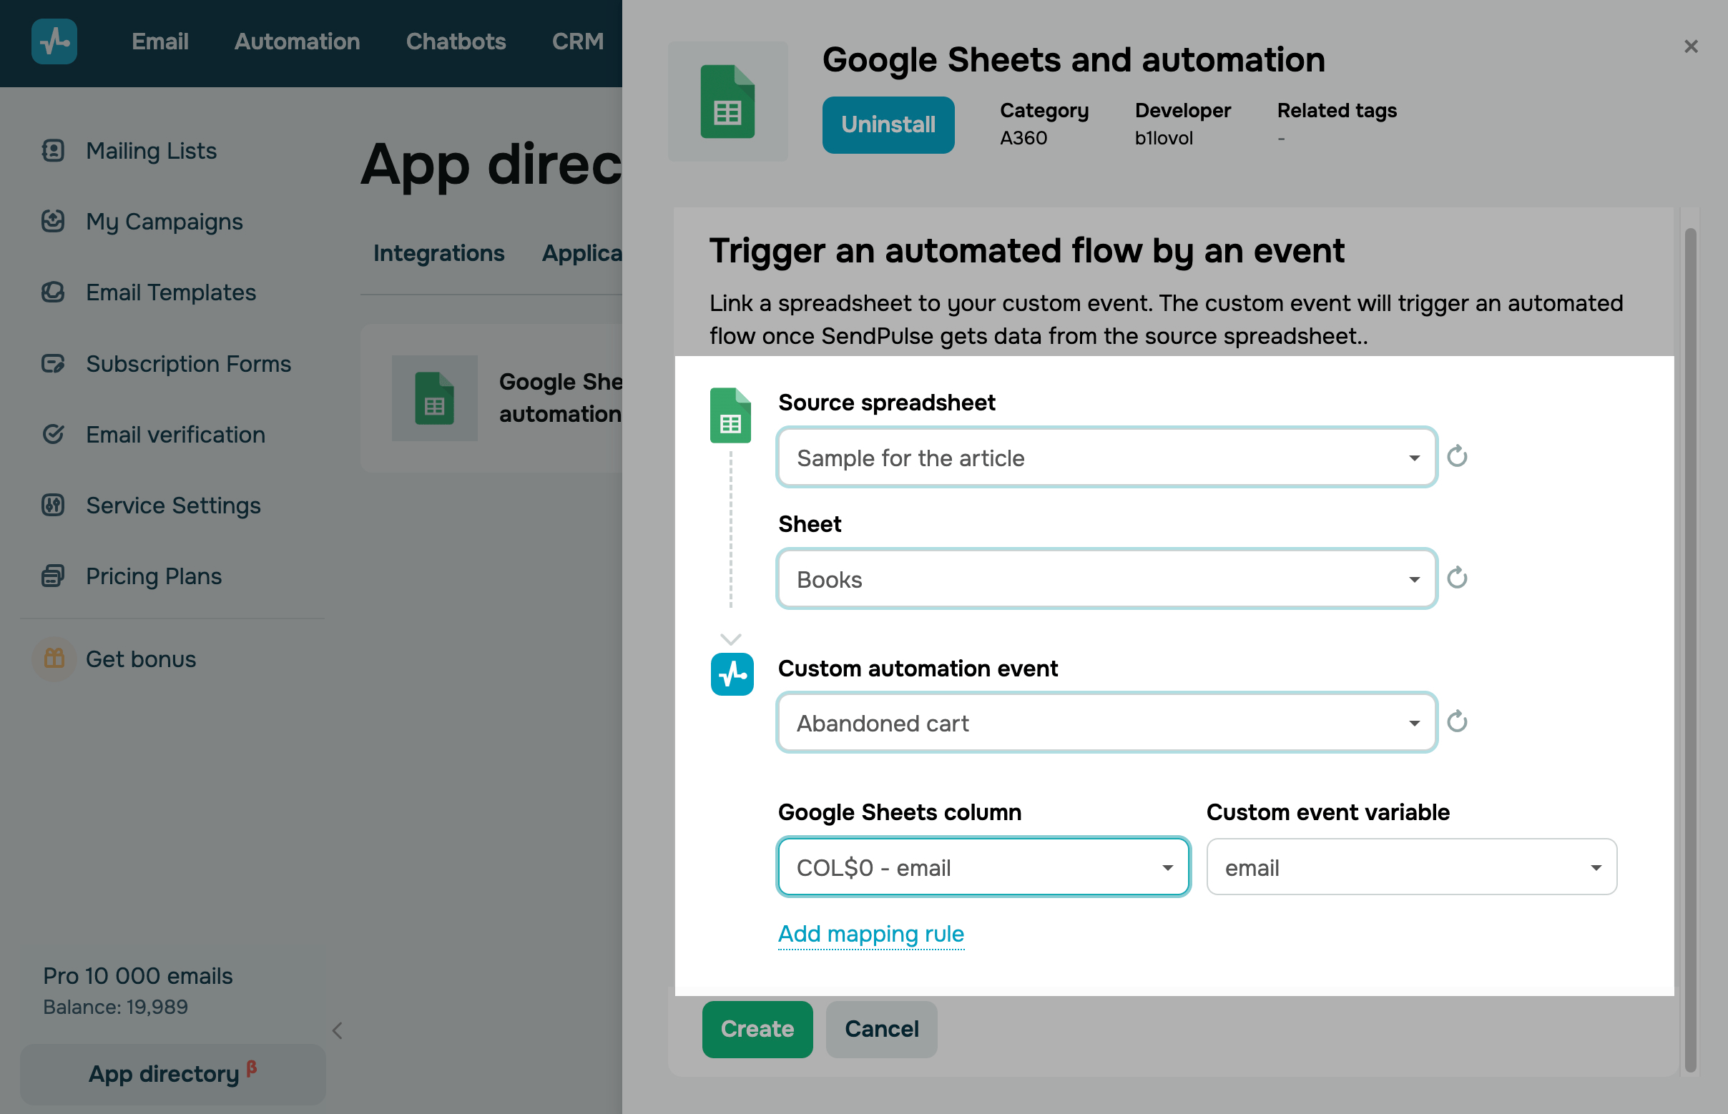Click the Service Settings sidebar icon
This screenshot has height=1114, width=1728.
[53, 505]
